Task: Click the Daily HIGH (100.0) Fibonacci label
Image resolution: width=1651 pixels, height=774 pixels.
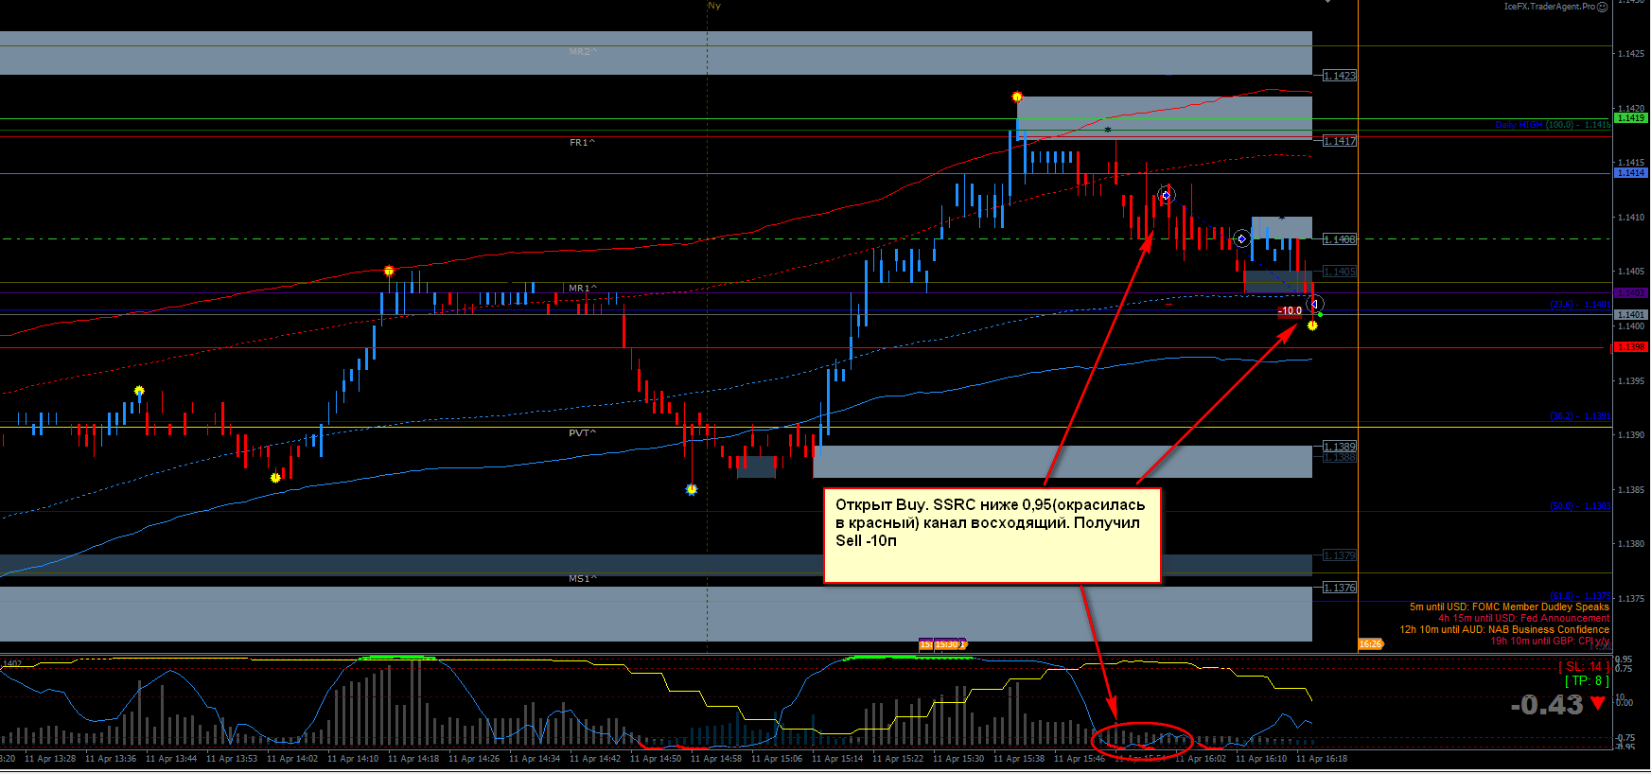Action: (x=1553, y=125)
